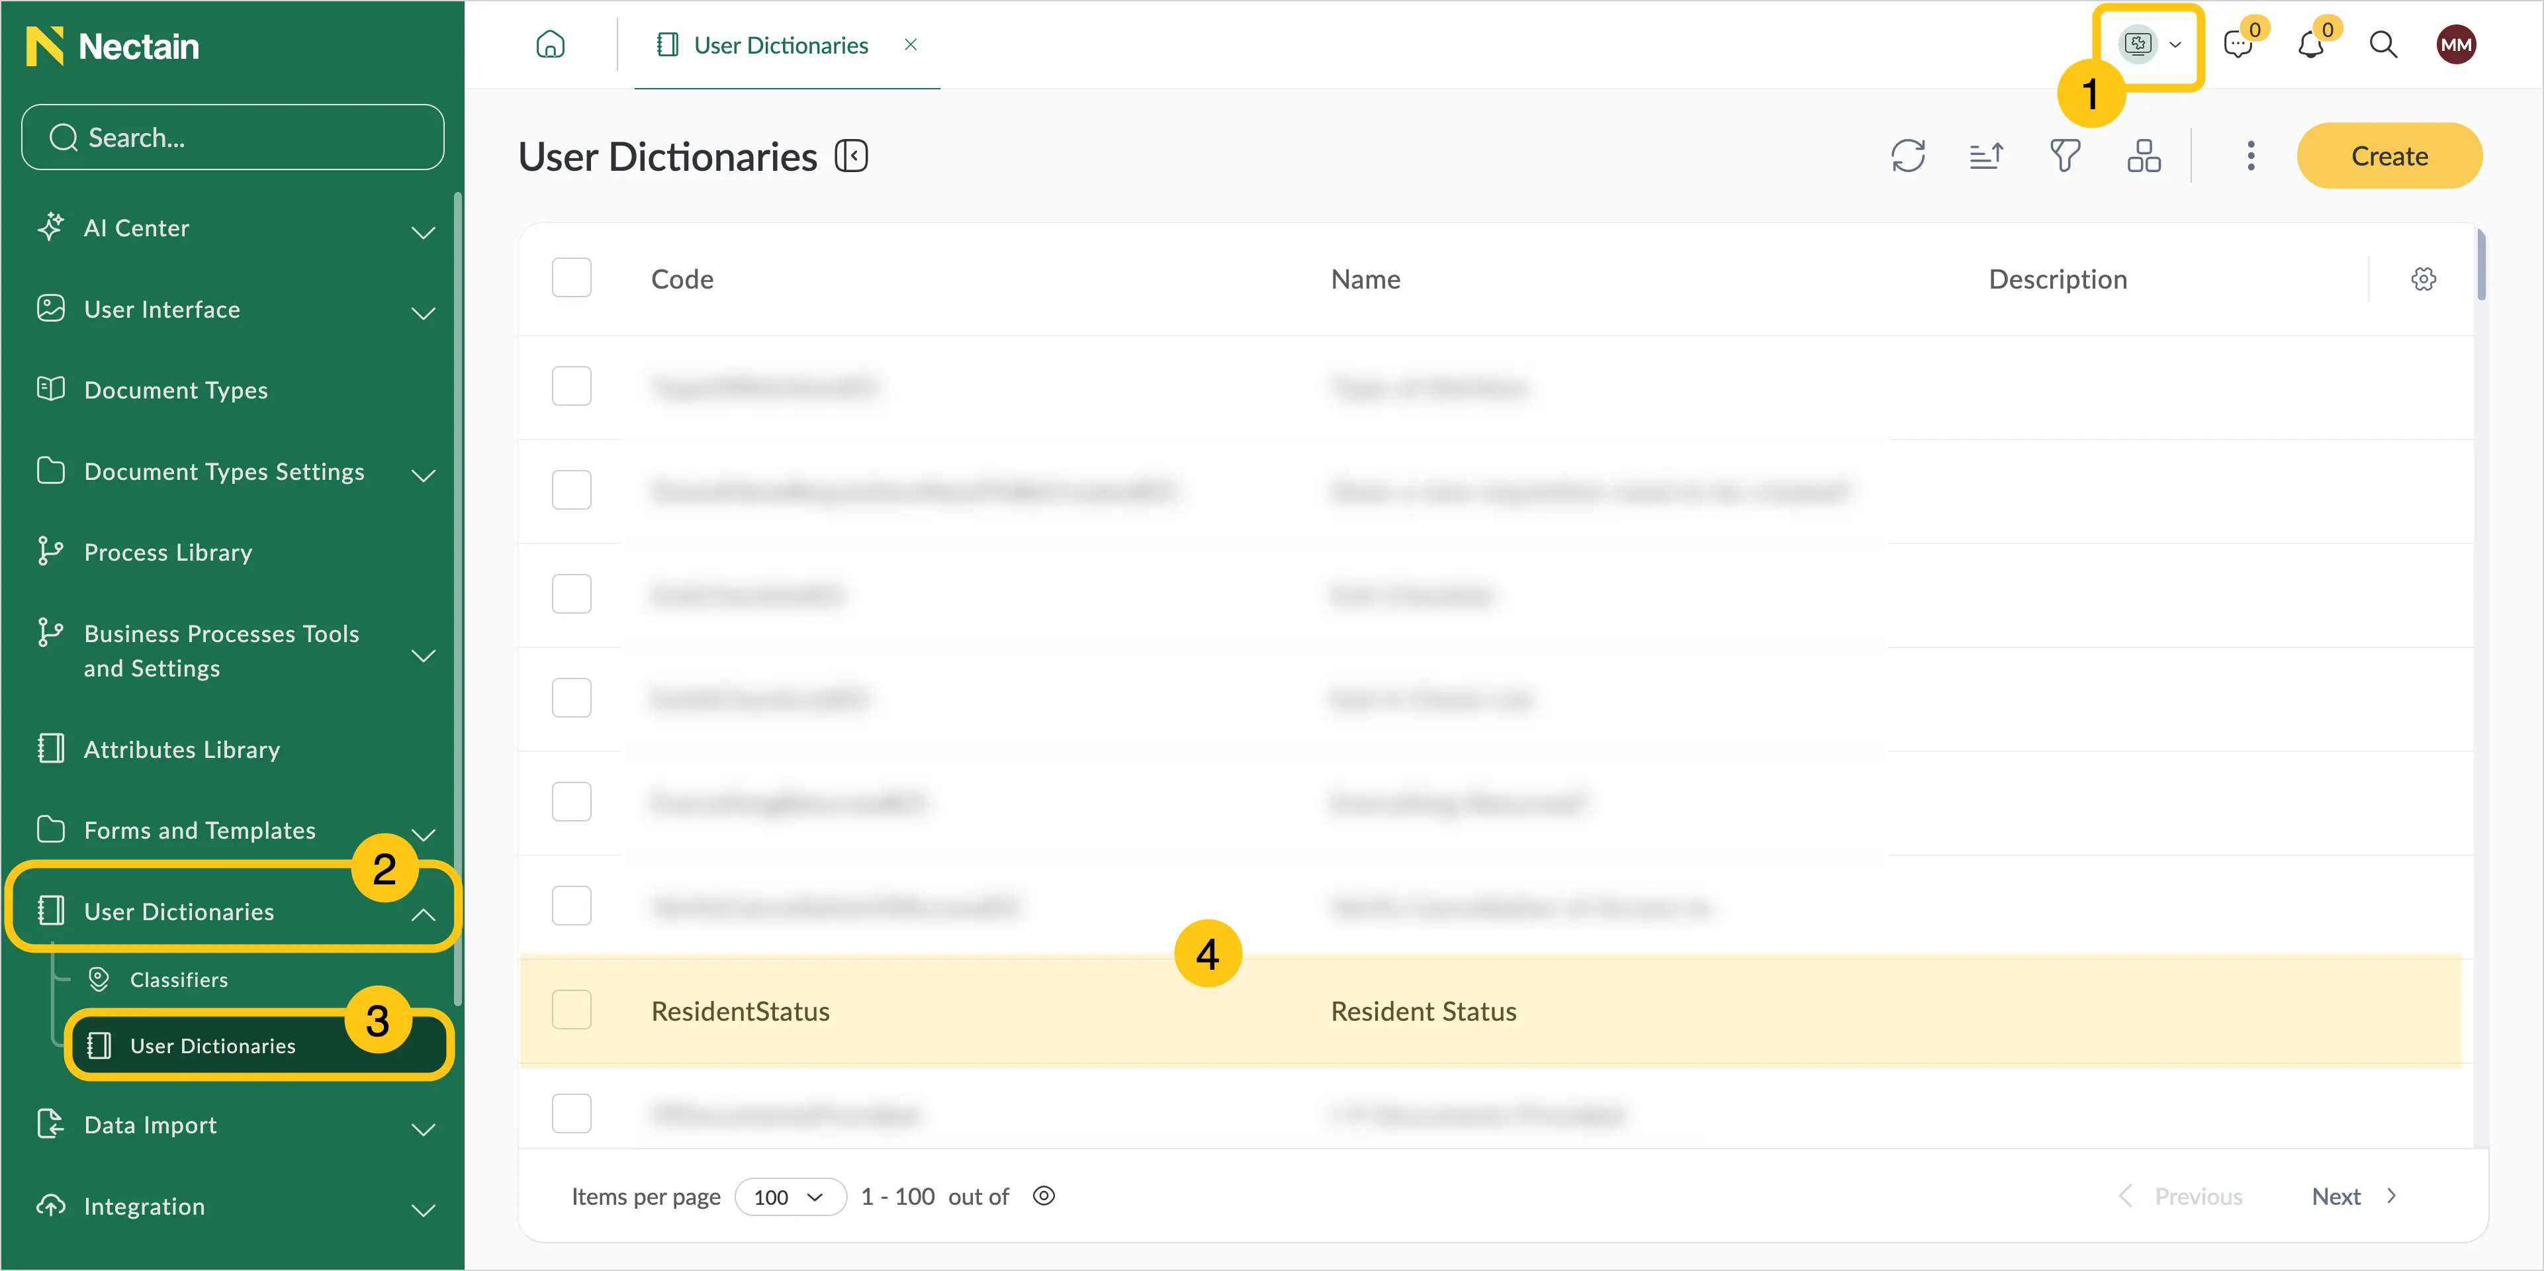The height and width of the screenshot is (1271, 2544).
Task: Open Document Types in sidebar
Action: pyautogui.click(x=176, y=390)
